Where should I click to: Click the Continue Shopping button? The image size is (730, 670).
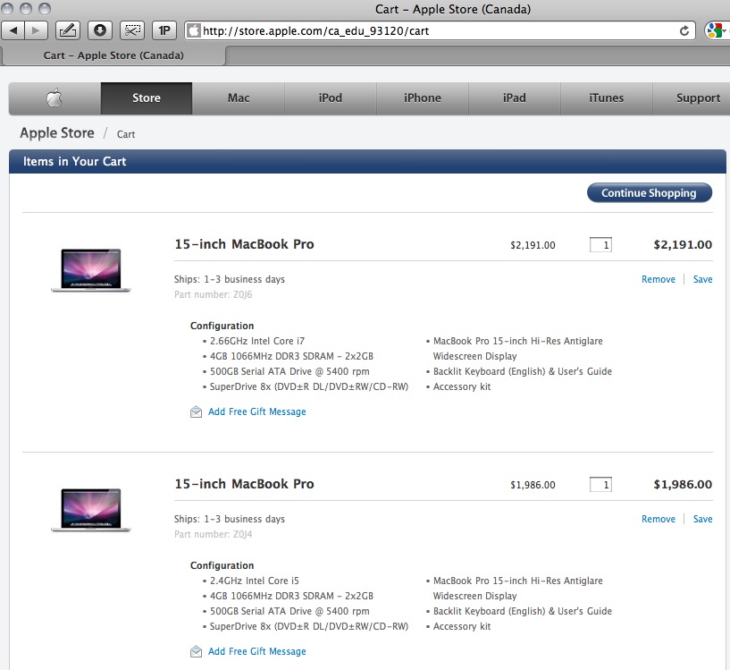pyautogui.click(x=649, y=192)
